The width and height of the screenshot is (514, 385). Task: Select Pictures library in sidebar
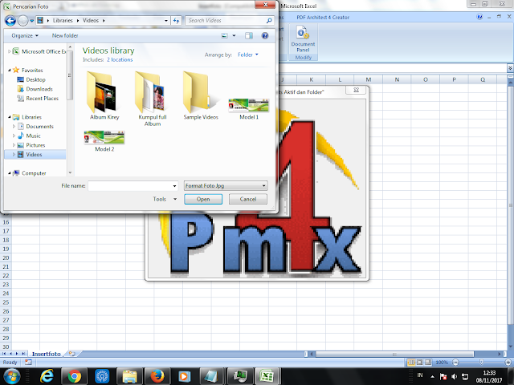tap(35, 145)
